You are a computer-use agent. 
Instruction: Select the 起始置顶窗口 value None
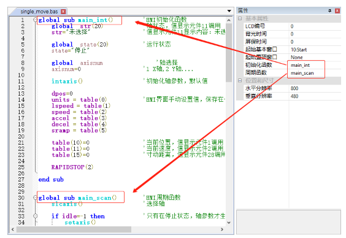(x=315, y=57)
